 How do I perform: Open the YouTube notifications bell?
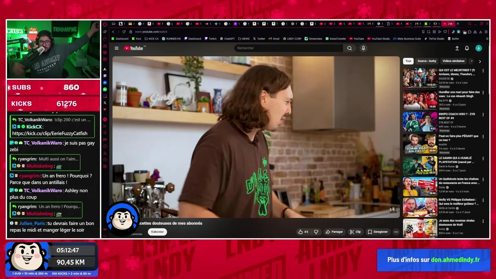467,48
